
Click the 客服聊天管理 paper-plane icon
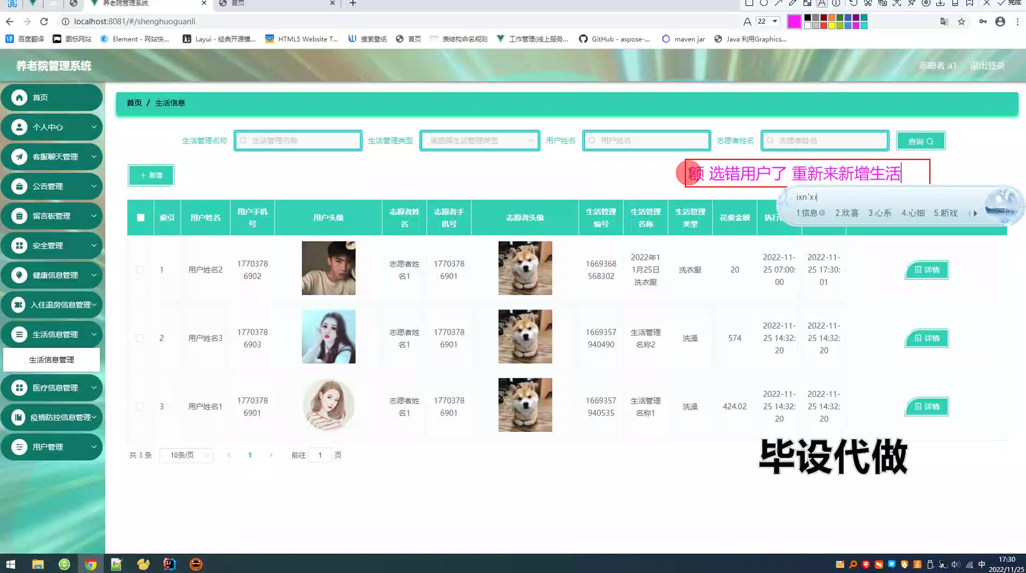[x=19, y=157]
